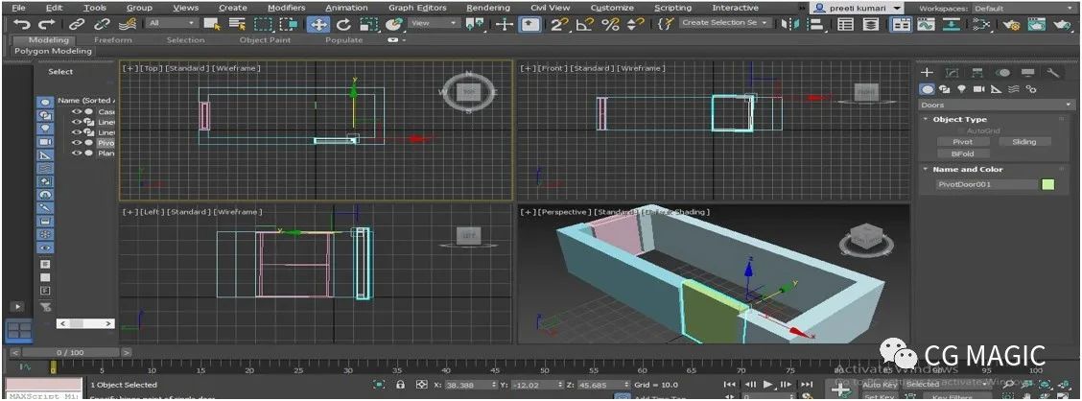1082x401 pixels.
Task: Select the Link tool icon
Action: point(77,24)
